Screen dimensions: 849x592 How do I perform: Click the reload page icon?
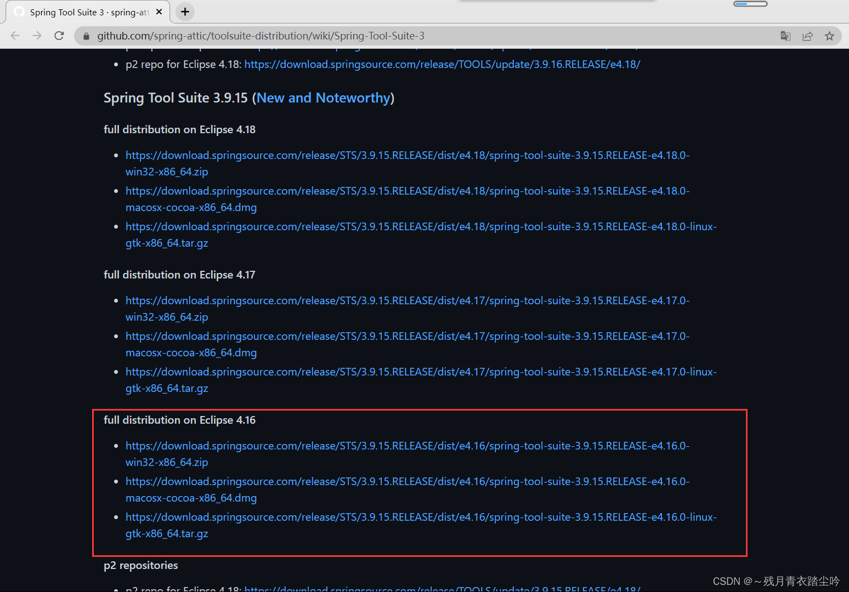pos(59,35)
